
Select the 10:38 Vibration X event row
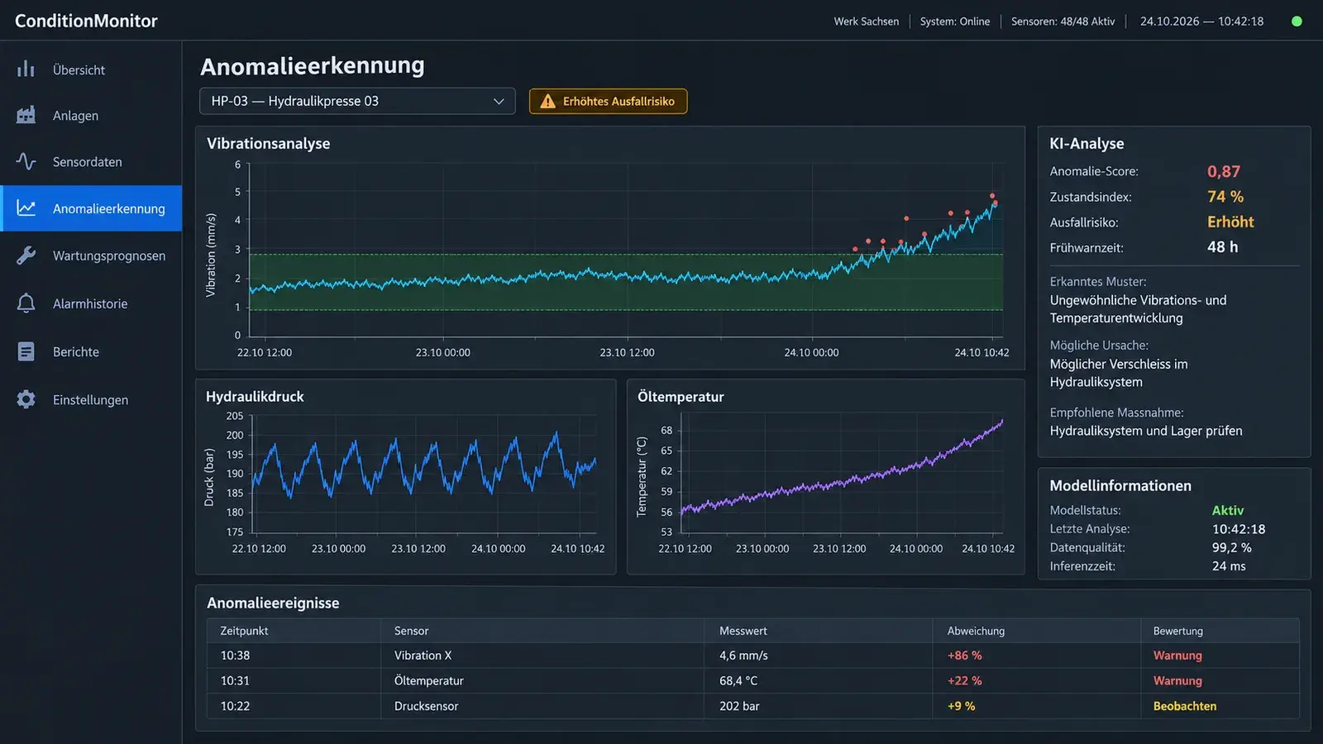coord(752,656)
